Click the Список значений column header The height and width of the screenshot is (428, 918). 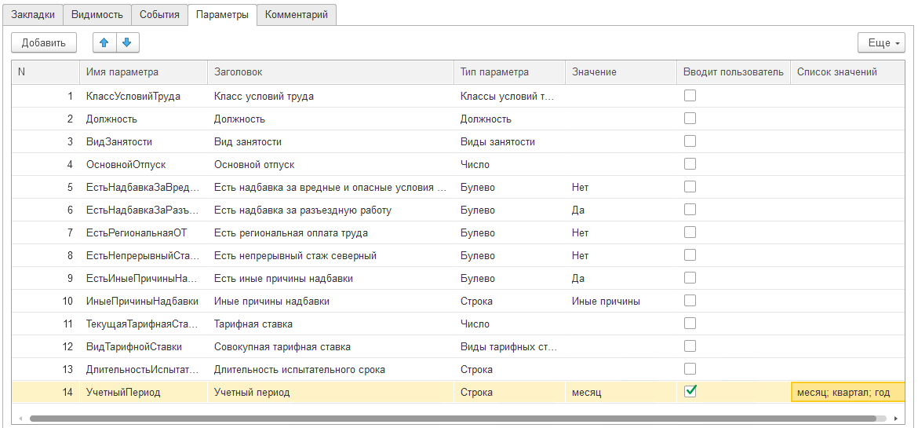click(x=848, y=71)
